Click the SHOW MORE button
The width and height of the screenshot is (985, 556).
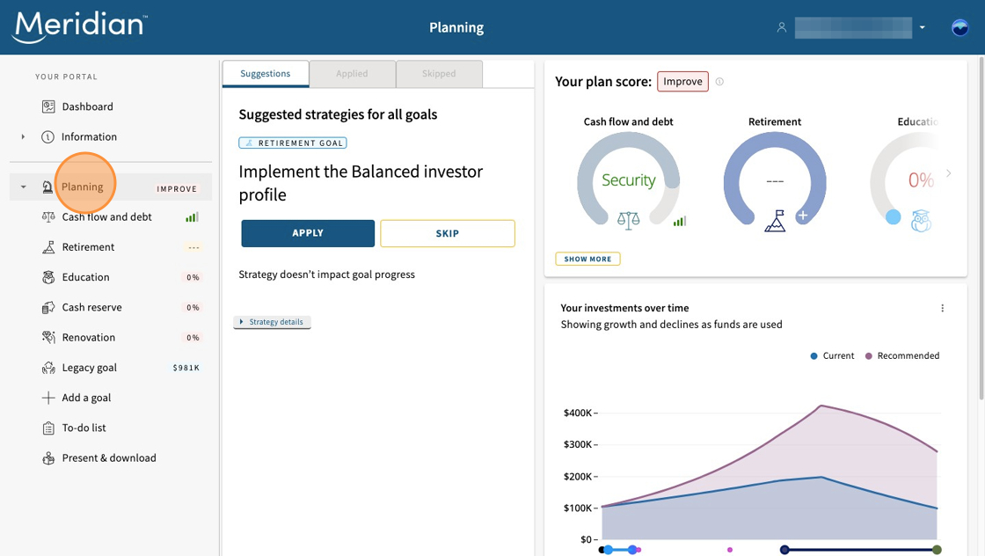point(588,259)
